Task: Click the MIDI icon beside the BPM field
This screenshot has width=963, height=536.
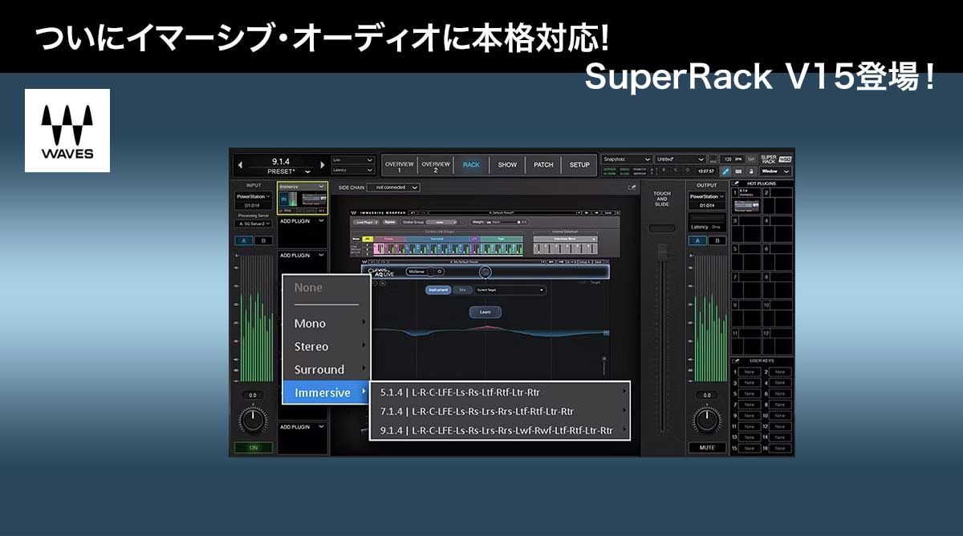Action: click(713, 159)
